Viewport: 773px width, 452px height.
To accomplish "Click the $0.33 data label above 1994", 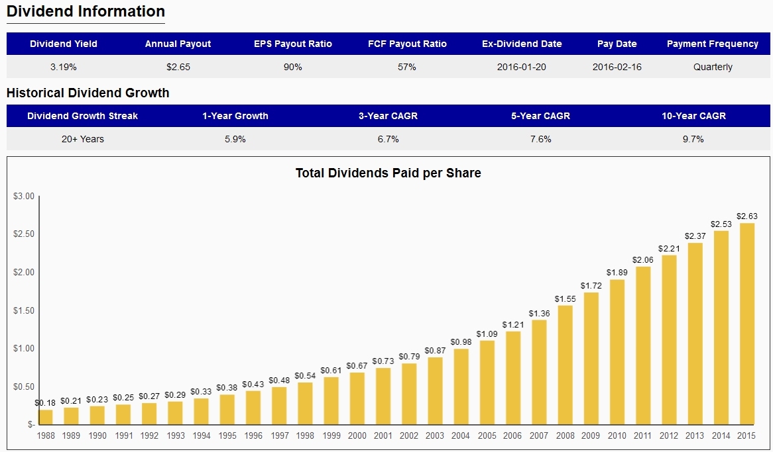I will coord(201,392).
